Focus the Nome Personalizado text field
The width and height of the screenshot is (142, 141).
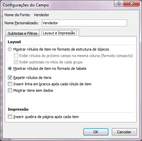(84, 23)
